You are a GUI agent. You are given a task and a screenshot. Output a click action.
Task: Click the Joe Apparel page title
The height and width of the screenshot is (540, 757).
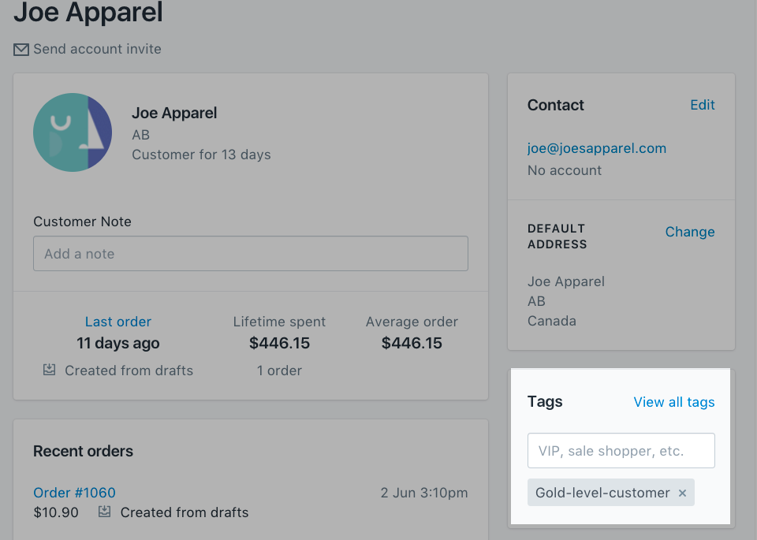tap(88, 12)
